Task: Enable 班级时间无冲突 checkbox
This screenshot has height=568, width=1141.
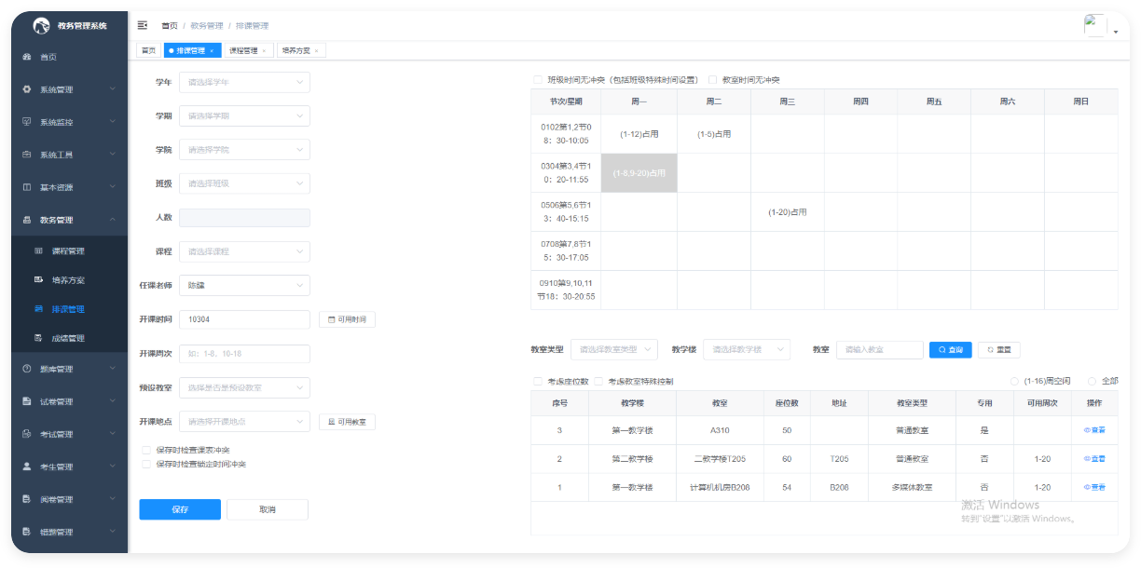Action: [537, 80]
